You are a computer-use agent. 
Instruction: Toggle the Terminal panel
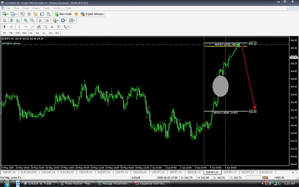[x=42, y=14]
